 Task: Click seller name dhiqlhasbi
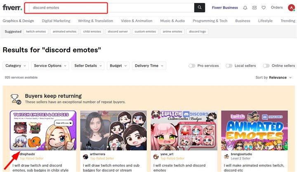pos(27,154)
